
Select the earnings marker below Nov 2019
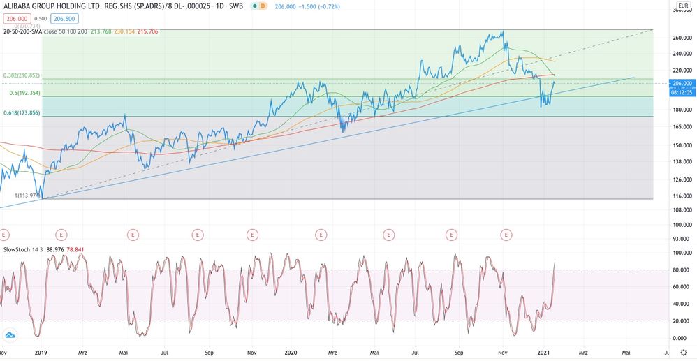[254, 235]
